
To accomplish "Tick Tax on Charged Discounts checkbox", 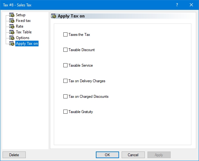I will tap(66, 97).
